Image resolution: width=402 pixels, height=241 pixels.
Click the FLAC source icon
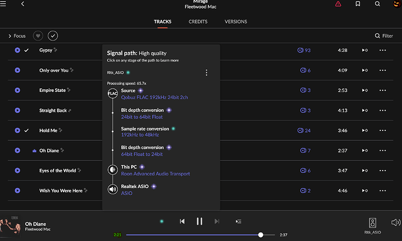tap(112, 94)
